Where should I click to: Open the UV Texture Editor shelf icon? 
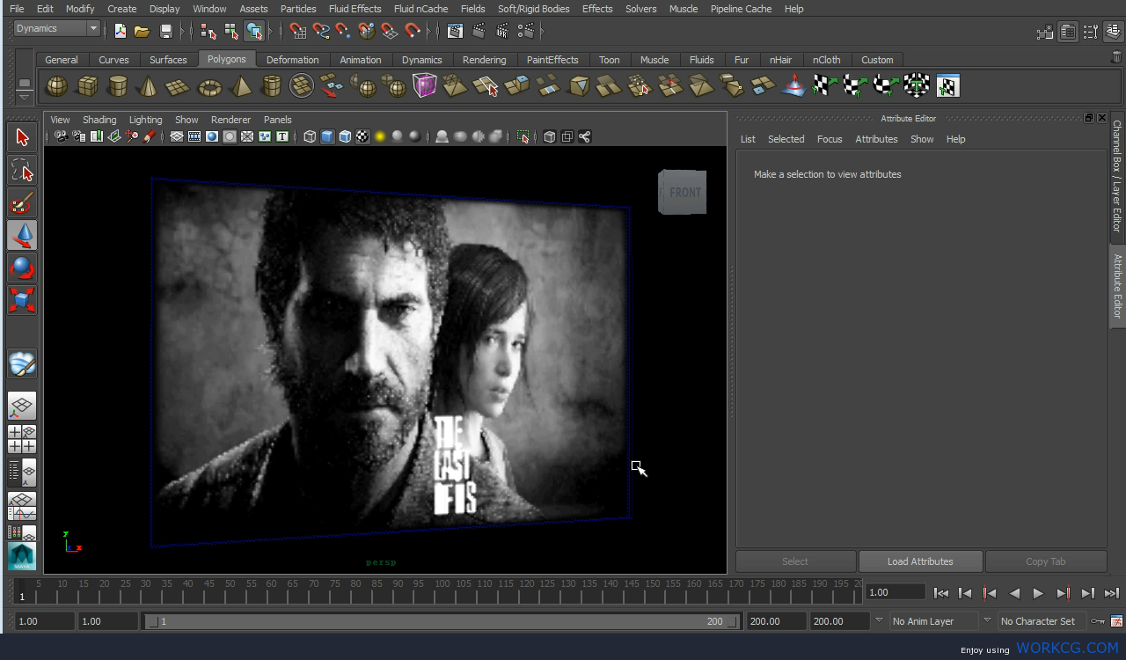[947, 86]
